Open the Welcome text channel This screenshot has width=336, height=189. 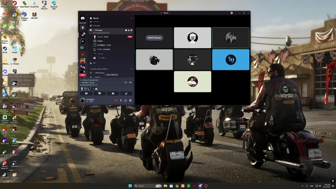tap(99, 73)
